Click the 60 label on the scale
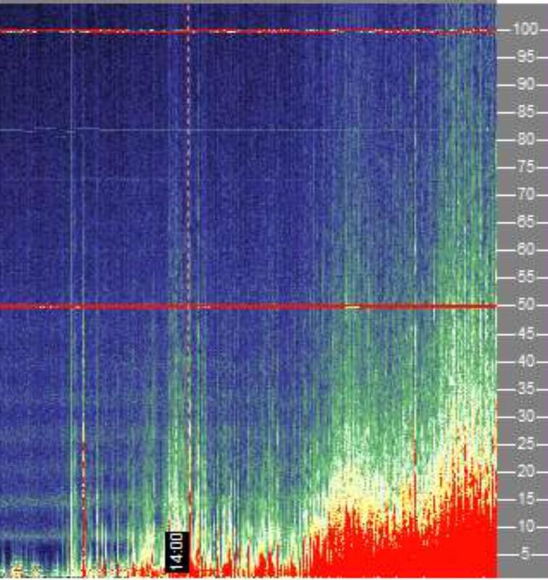Image resolution: width=548 pixels, height=580 pixels. 525,250
